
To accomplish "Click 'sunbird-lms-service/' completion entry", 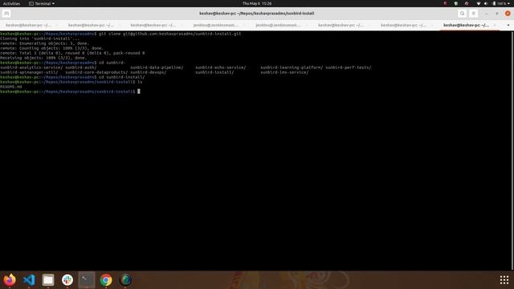I will click(x=284, y=72).
